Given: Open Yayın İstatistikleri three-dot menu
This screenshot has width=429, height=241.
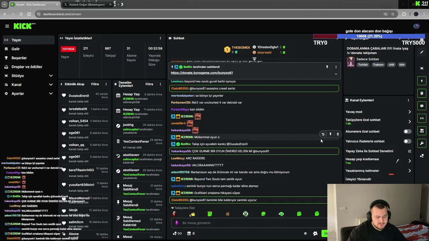Looking at the screenshot, I should tap(160, 38).
